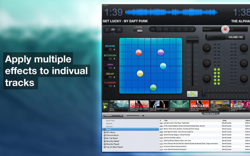
Task: Select the loop tab icon beside FX
Action: [x=107, y=30]
